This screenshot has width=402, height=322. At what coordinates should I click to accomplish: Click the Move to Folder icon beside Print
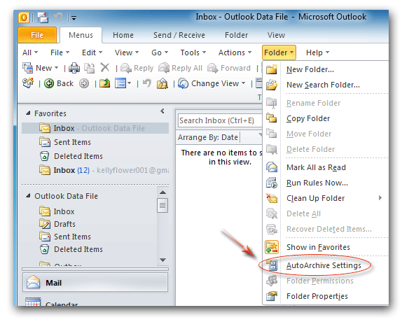90,68
